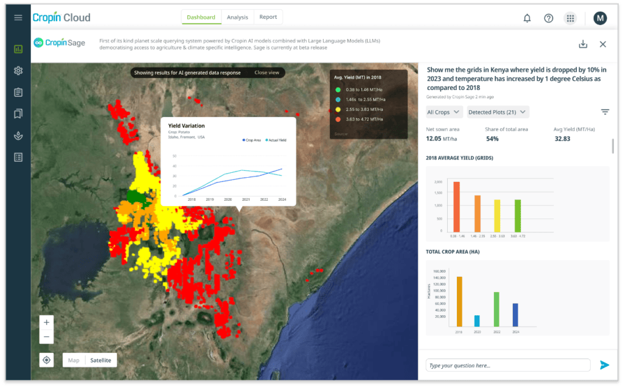Viewport: 623px width, 387px height.
Task: Click the Help question mark link
Action: click(548, 18)
